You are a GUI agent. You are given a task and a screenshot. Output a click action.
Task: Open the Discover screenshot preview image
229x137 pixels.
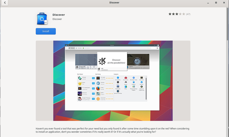tap(113, 81)
